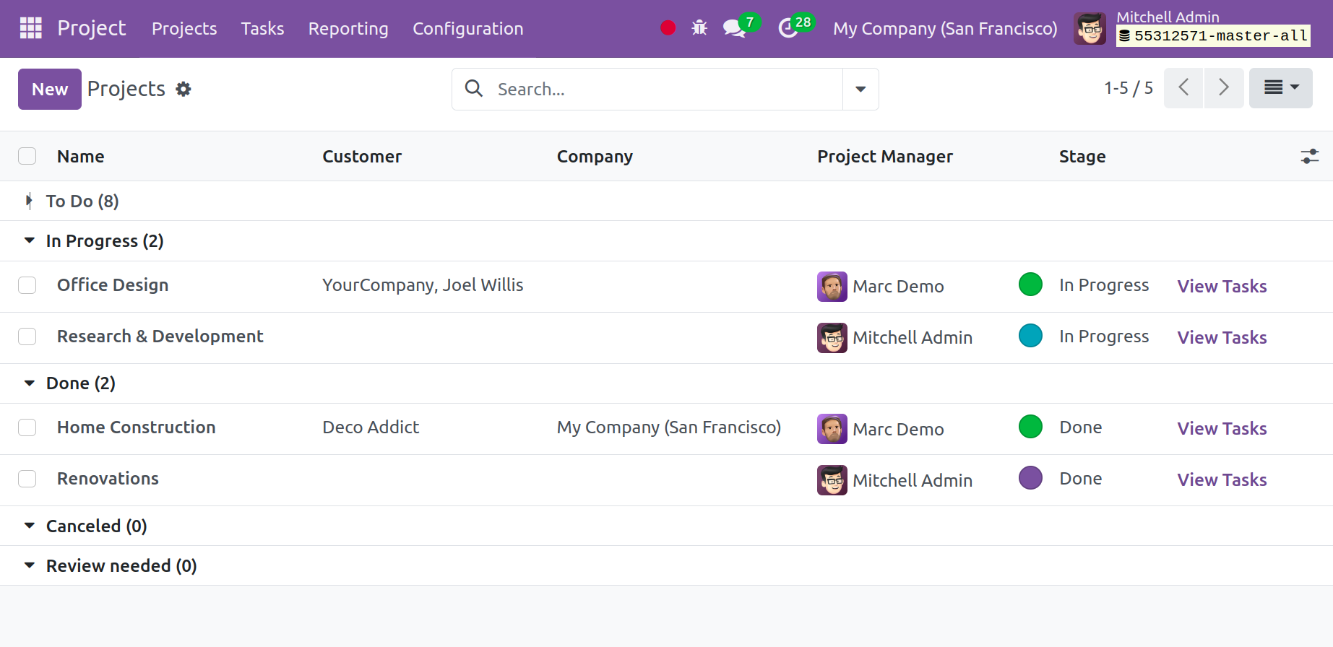Click the database icon beside 55312571-master-all
Image resolution: width=1333 pixels, height=647 pixels.
tap(1125, 35)
